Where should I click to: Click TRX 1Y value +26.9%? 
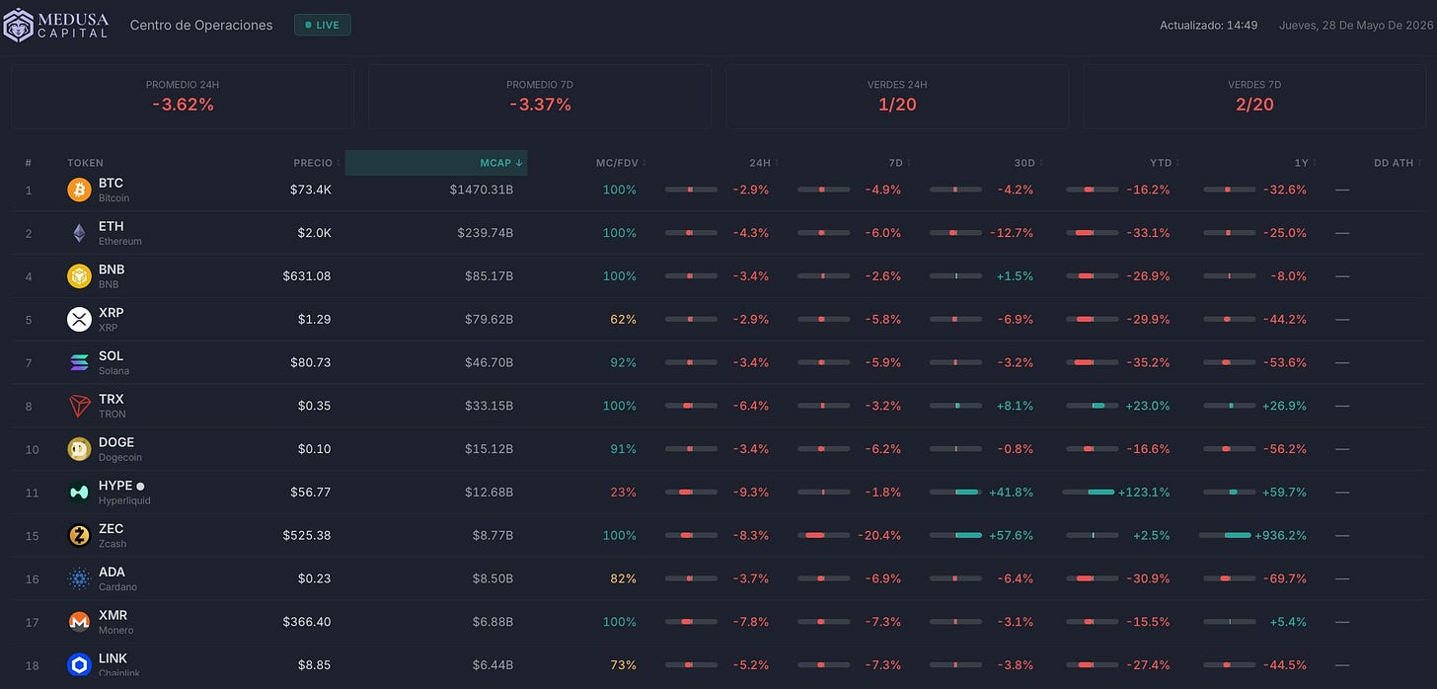click(1284, 406)
